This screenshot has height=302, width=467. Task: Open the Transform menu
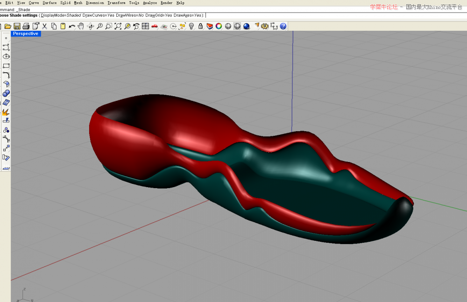point(116,3)
